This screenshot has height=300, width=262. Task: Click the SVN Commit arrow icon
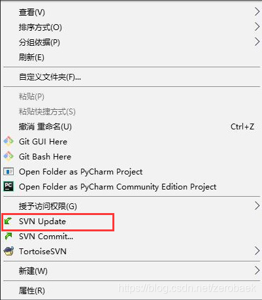click(8, 236)
